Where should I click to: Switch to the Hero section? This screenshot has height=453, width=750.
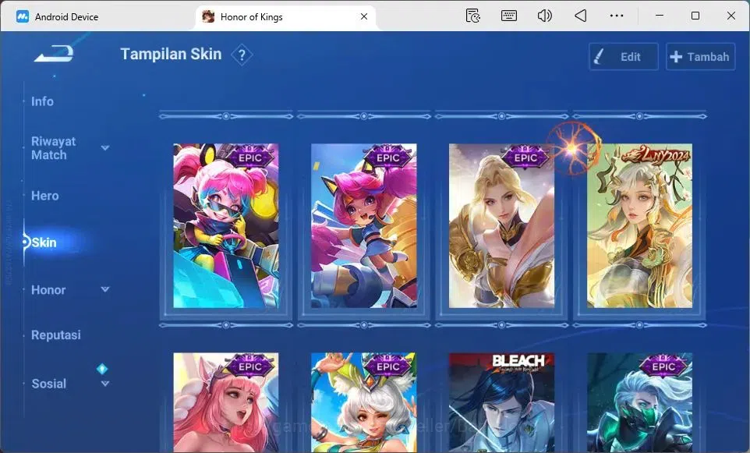pos(45,196)
